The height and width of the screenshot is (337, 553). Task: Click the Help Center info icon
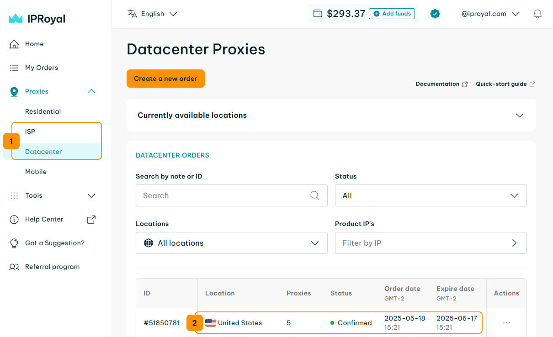(x=14, y=219)
